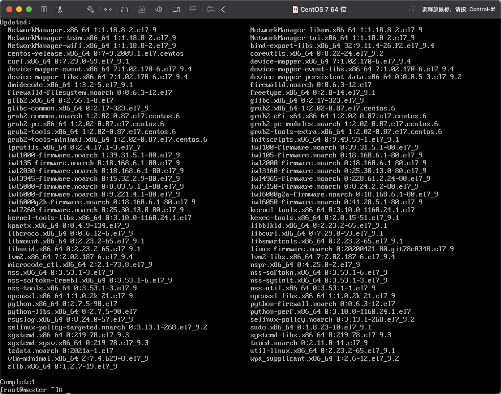Click the network adapter icon

[x=108, y=9]
